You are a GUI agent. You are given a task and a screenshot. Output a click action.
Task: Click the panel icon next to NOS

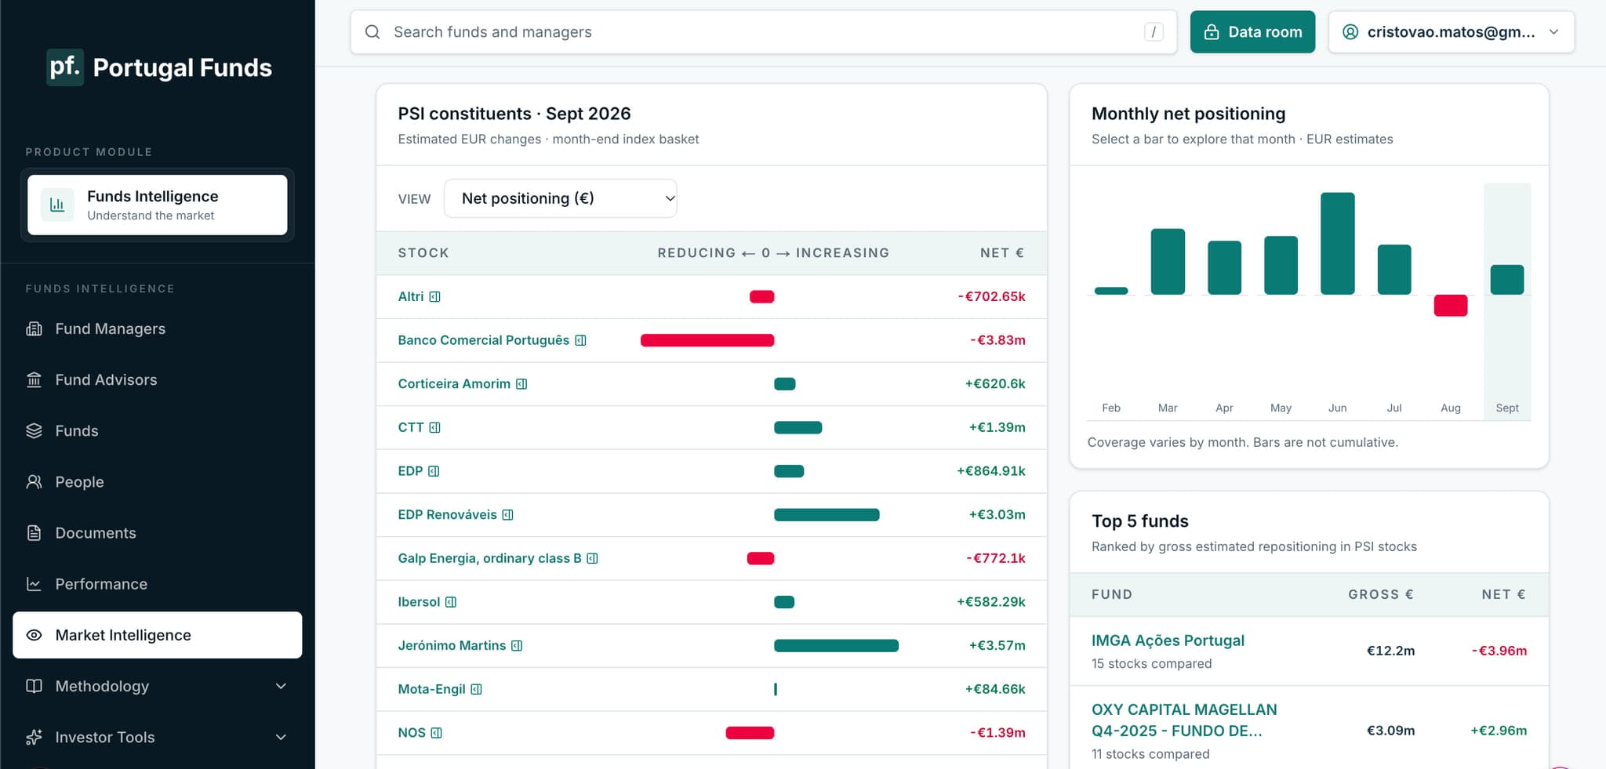(437, 733)
